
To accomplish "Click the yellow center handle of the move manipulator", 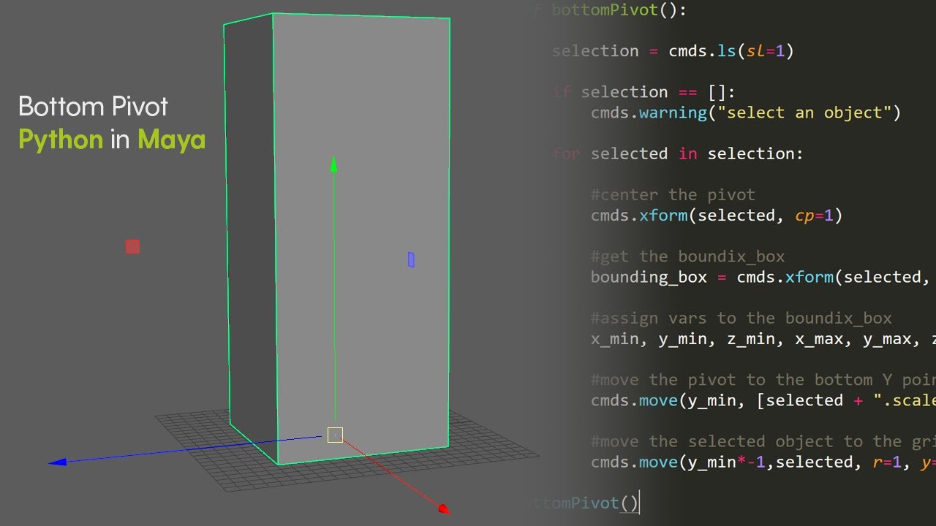I will tap(335, 435).
